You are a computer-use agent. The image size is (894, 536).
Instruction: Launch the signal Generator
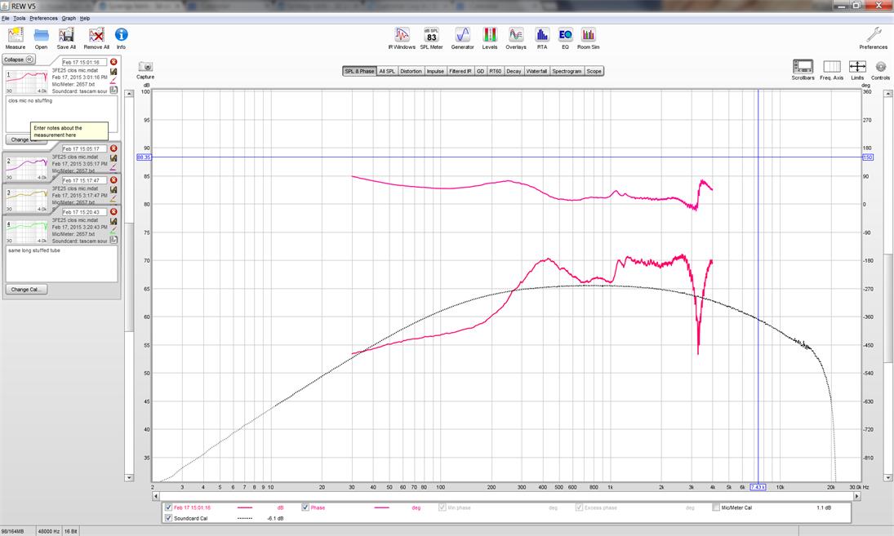[462, 38]
